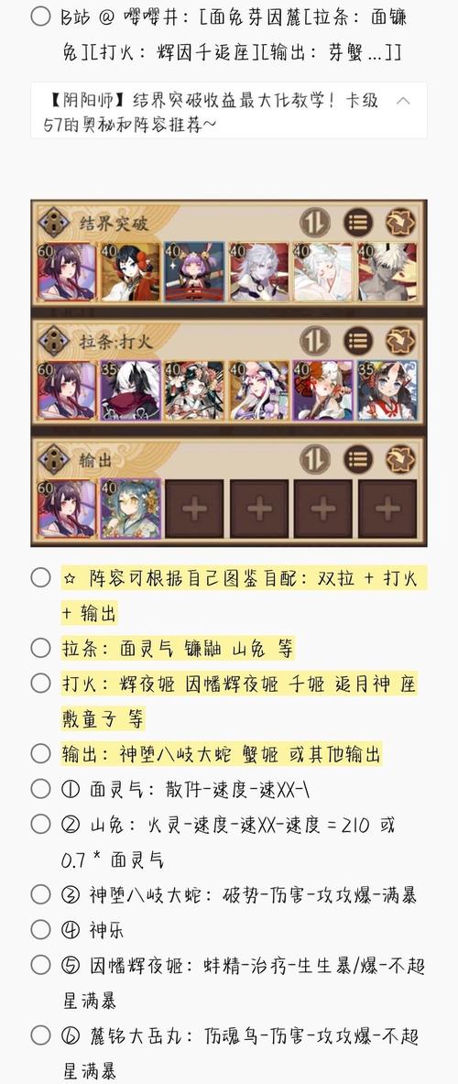Screen dimensions: 458x1084
Task: Click first empty plus slot in 输出 row
Action: click(x=194, y=509)
